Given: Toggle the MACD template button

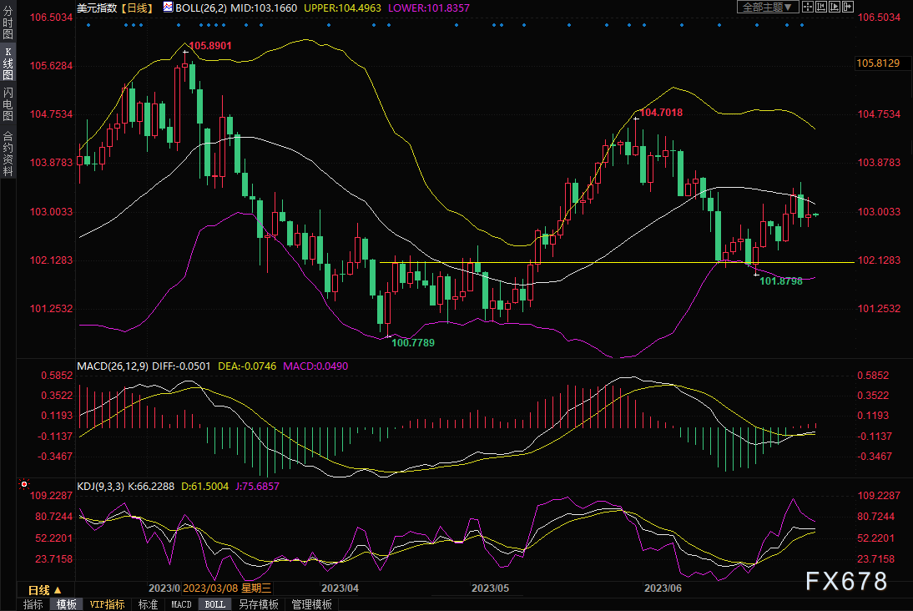Looking at the screenshot, I should (x=181, y=604).
